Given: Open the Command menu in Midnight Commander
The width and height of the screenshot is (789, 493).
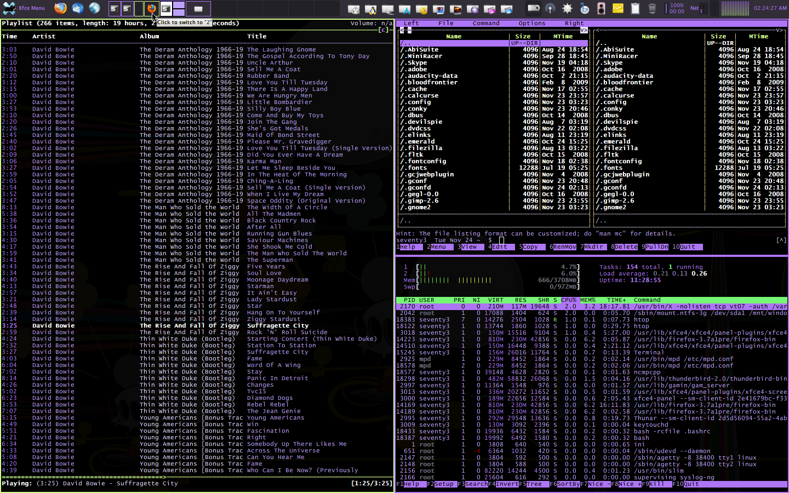Looking at the screenshot, I should [x=486, y=24].
